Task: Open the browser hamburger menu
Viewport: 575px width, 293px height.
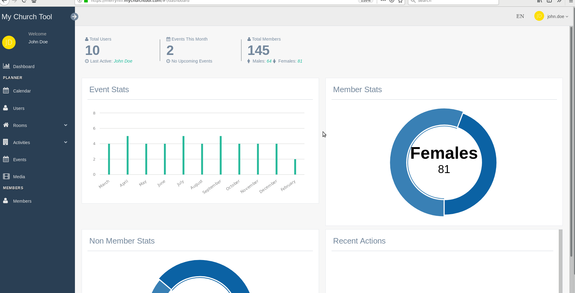Action: tap(571, 1)
